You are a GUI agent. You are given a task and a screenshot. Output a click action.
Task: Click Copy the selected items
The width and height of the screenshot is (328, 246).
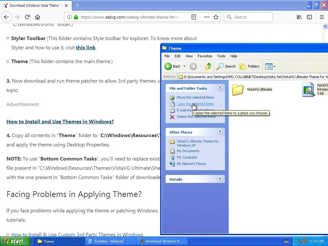195,104
